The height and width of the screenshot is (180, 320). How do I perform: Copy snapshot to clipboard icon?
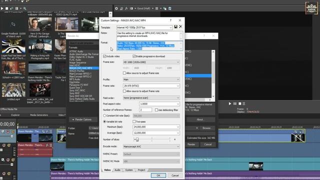point(165,8)
